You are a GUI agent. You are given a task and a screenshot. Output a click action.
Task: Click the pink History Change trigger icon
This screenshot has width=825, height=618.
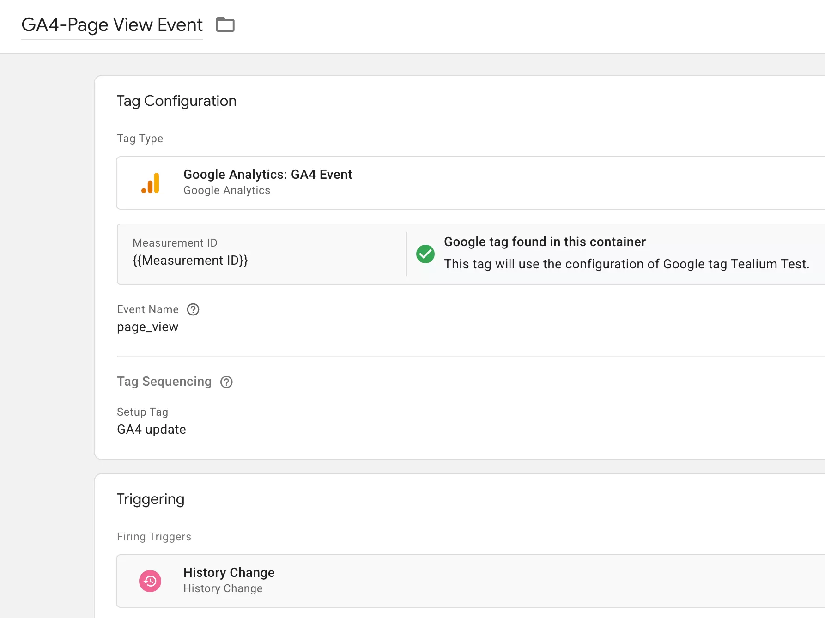pos(150,581)
